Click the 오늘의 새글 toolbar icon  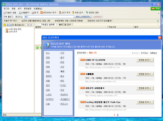tap(4, 13)
